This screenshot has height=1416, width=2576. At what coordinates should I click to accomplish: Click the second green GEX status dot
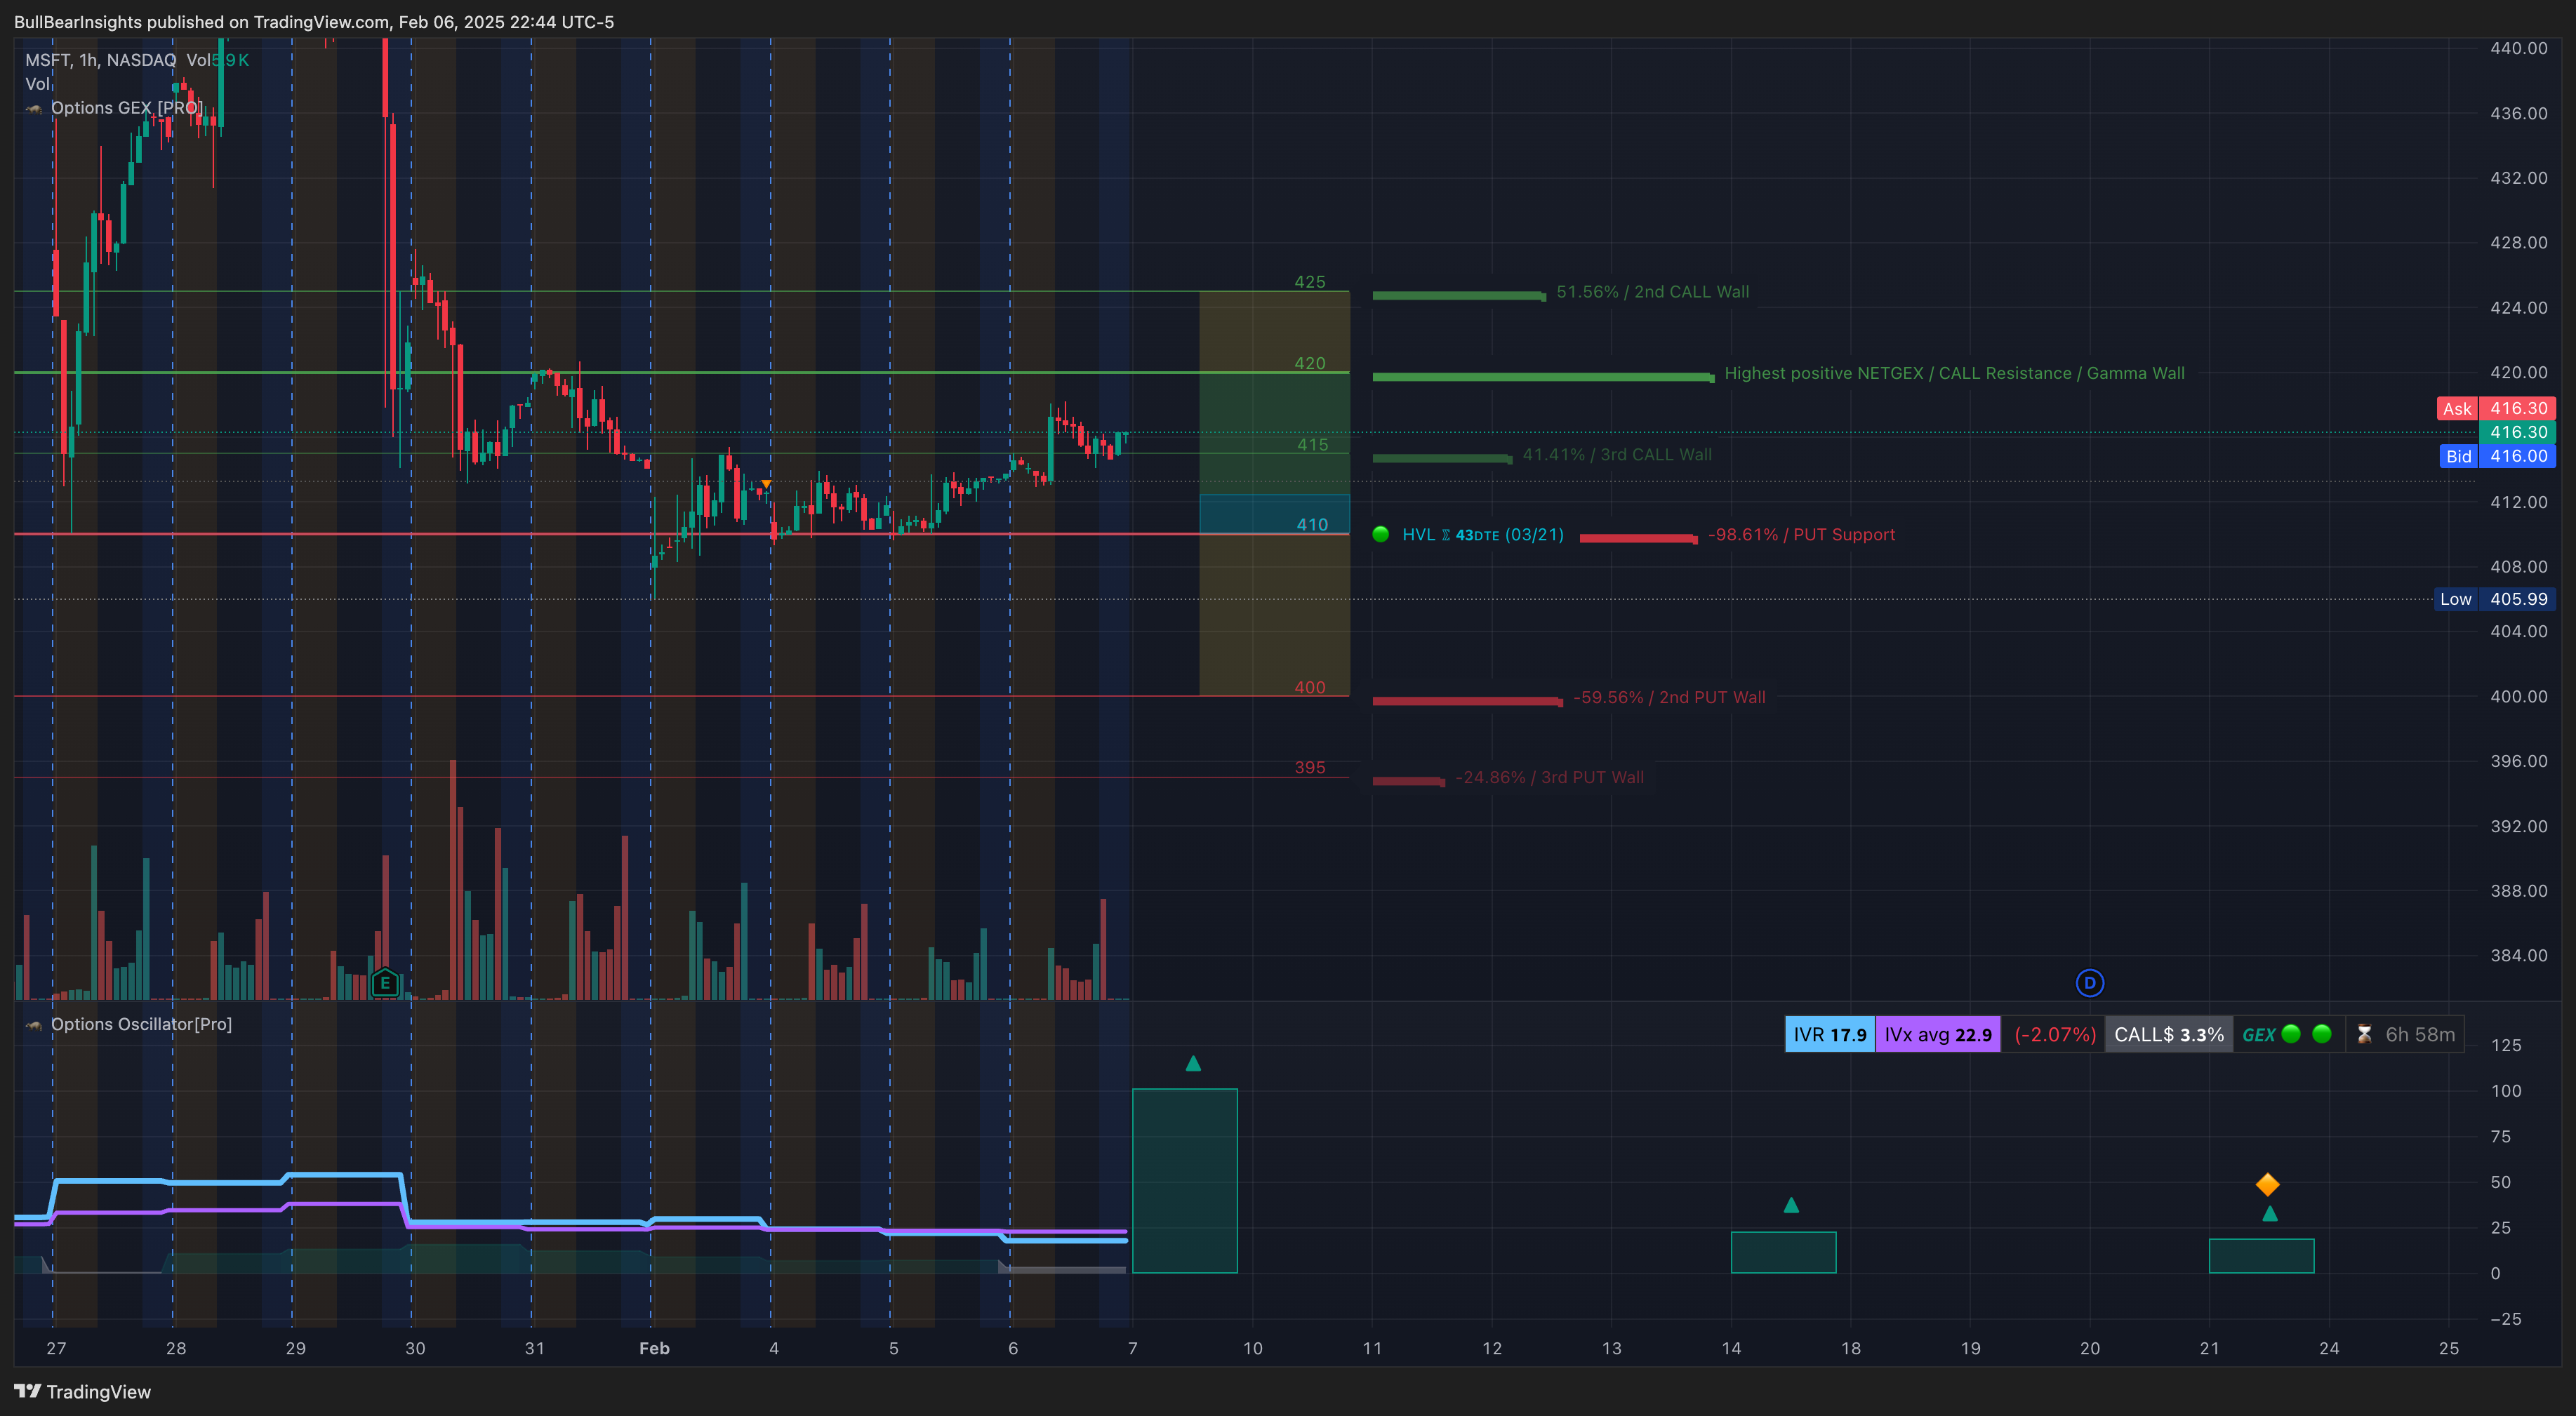(2322, 1034)
